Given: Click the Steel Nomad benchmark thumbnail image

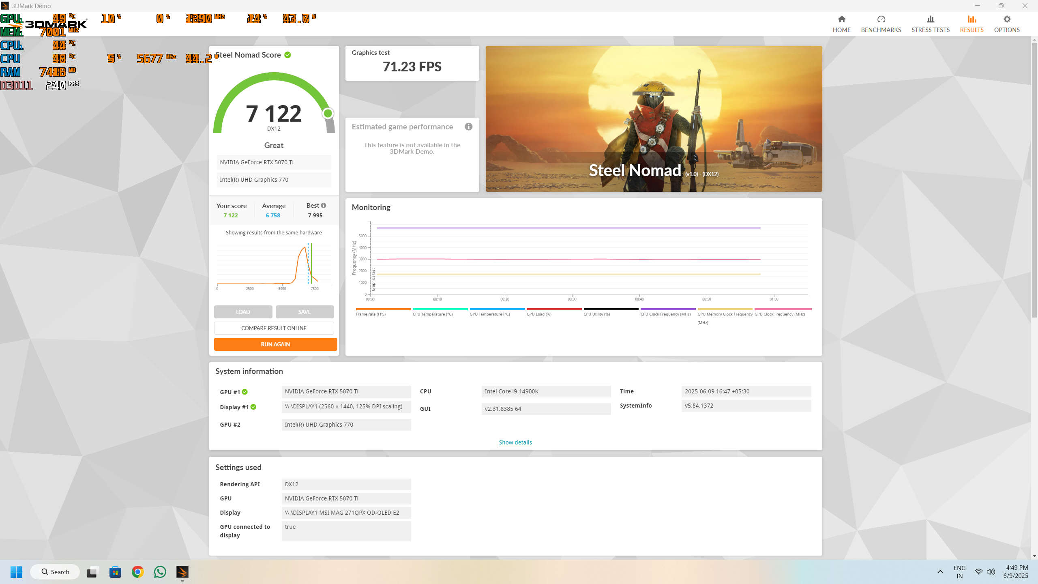Looking at the screenshot, I should pos(654,118).
